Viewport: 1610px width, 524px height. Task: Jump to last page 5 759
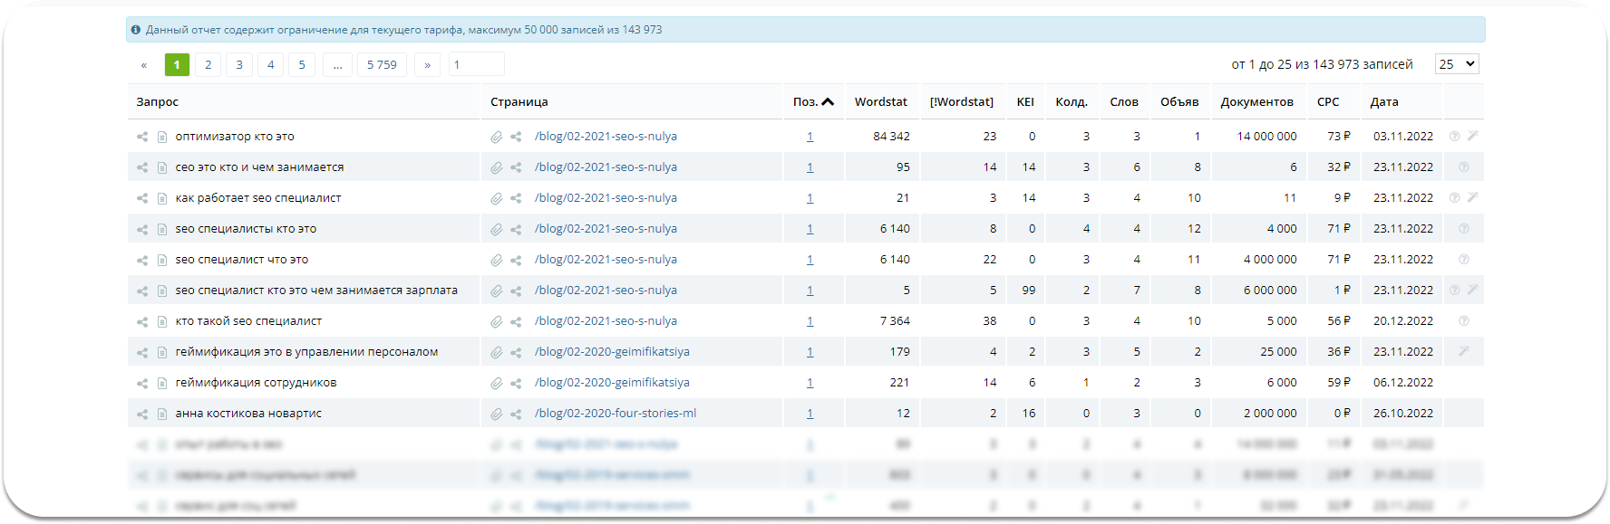(382, 64)
